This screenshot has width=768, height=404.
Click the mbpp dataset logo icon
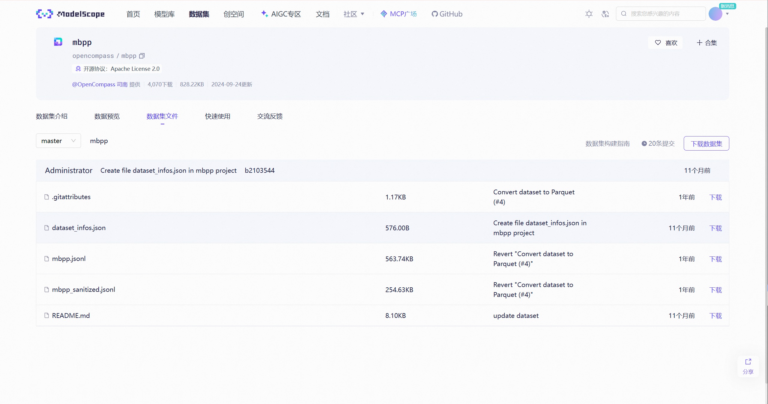point(58,42)
